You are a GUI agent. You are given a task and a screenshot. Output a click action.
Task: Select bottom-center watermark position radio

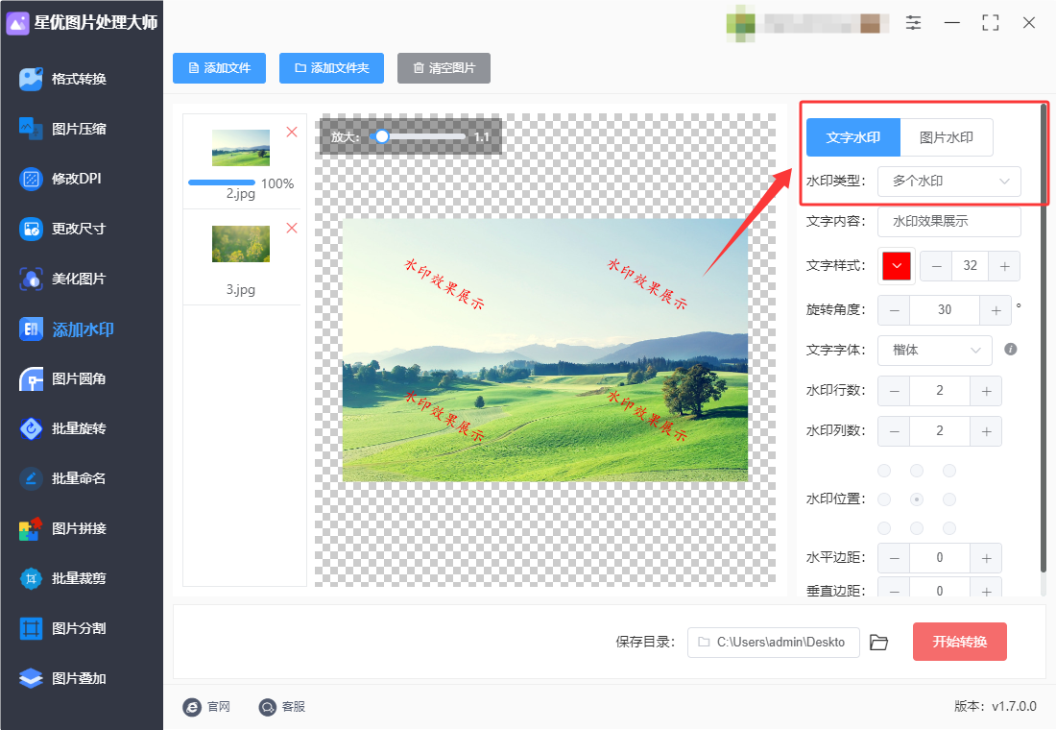tap(917, 528)
